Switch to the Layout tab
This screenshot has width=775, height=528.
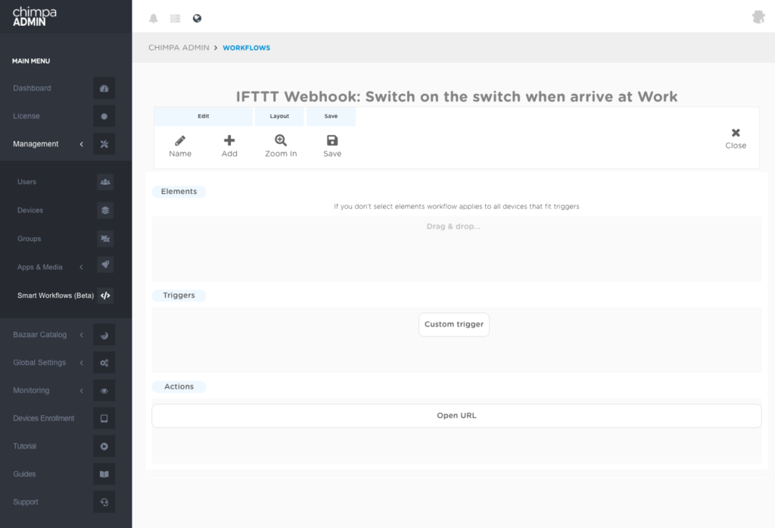(x=279, y=117)
